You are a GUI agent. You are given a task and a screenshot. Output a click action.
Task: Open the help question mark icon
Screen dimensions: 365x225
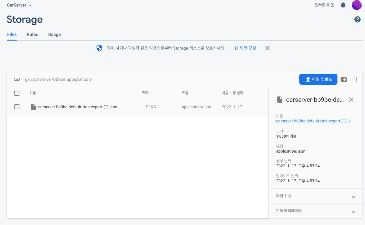pos(357,19)
